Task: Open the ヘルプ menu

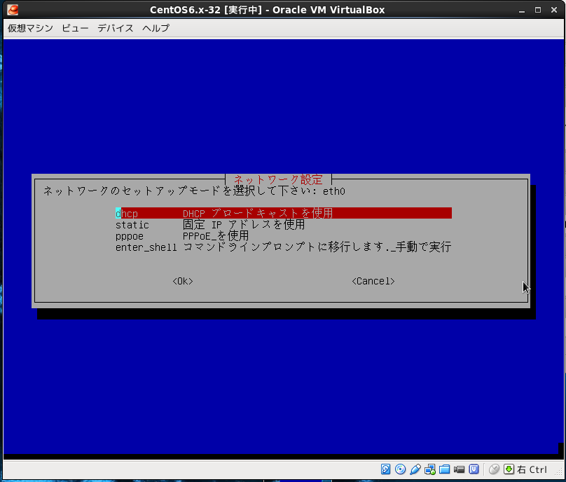Action: [x=156, y=28]
